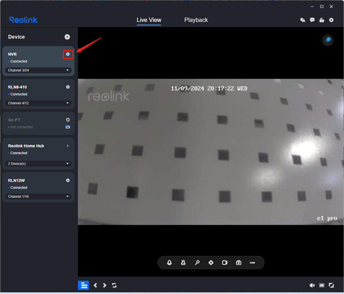
Task: Check the Go PT battery icon
Action: (68, 127)
